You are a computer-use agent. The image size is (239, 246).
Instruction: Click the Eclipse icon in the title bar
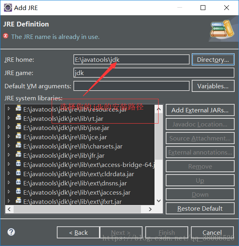click(x=8, y=8)
